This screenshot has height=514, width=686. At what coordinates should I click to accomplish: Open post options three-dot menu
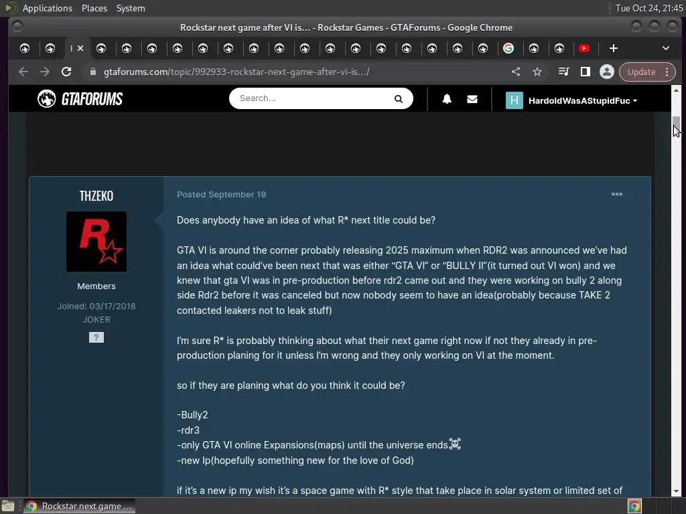[x=617, y=194]
